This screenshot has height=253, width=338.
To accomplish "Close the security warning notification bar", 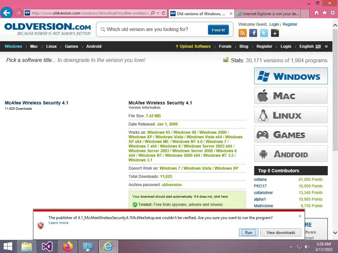I will point(300,216).
